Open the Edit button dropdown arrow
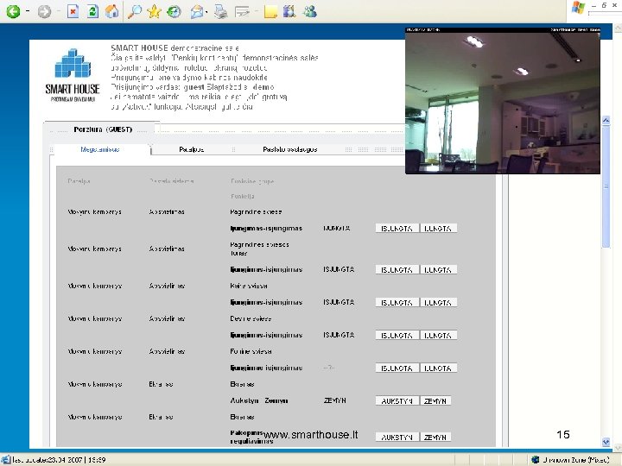622x466 pixels. 256,12
